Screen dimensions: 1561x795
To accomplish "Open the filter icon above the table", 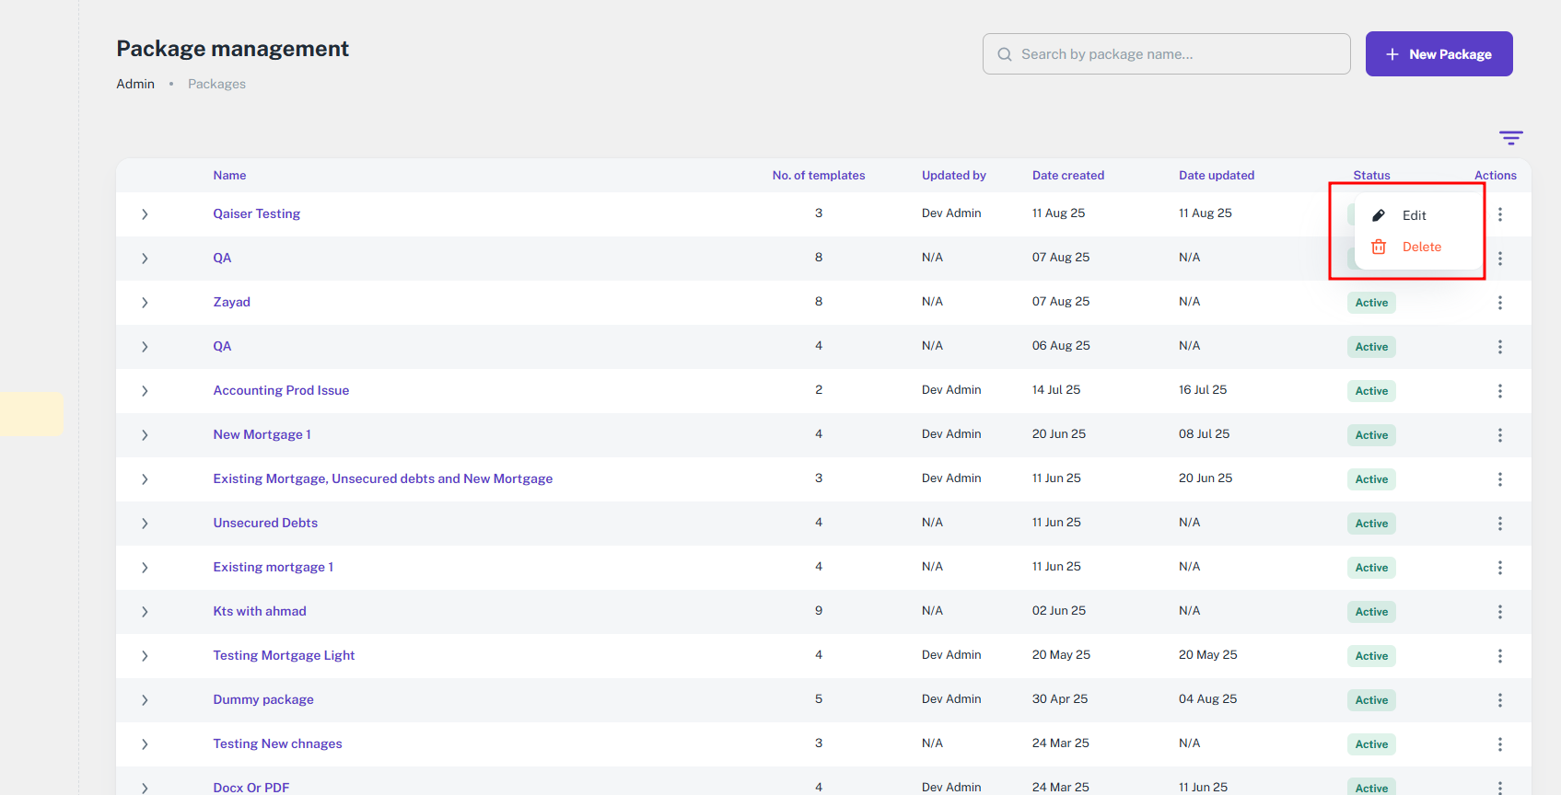I will point(1510,138).
